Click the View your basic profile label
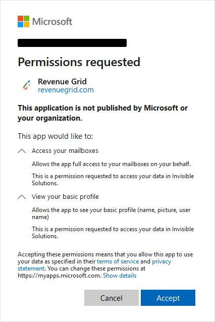Image resolution: width=215 pixels, height=322 pixels. pos(65,197)
